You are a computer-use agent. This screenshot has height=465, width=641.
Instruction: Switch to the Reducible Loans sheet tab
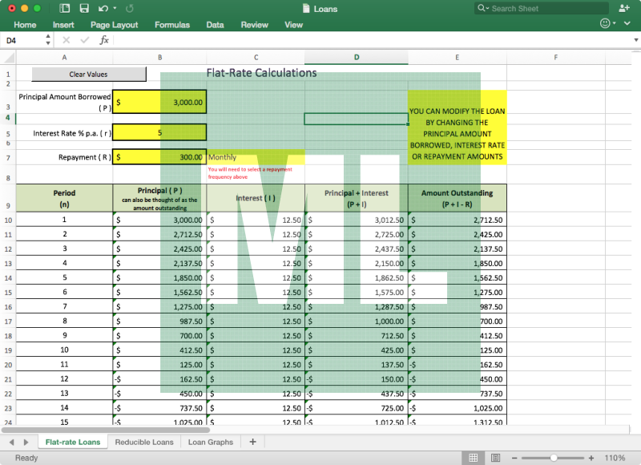point(144,442)
